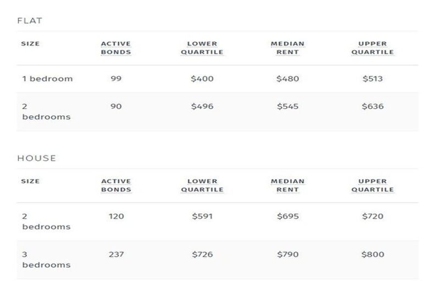Click the $400 lower quartile value
This screenshot has height=281, width=422.
202,78
